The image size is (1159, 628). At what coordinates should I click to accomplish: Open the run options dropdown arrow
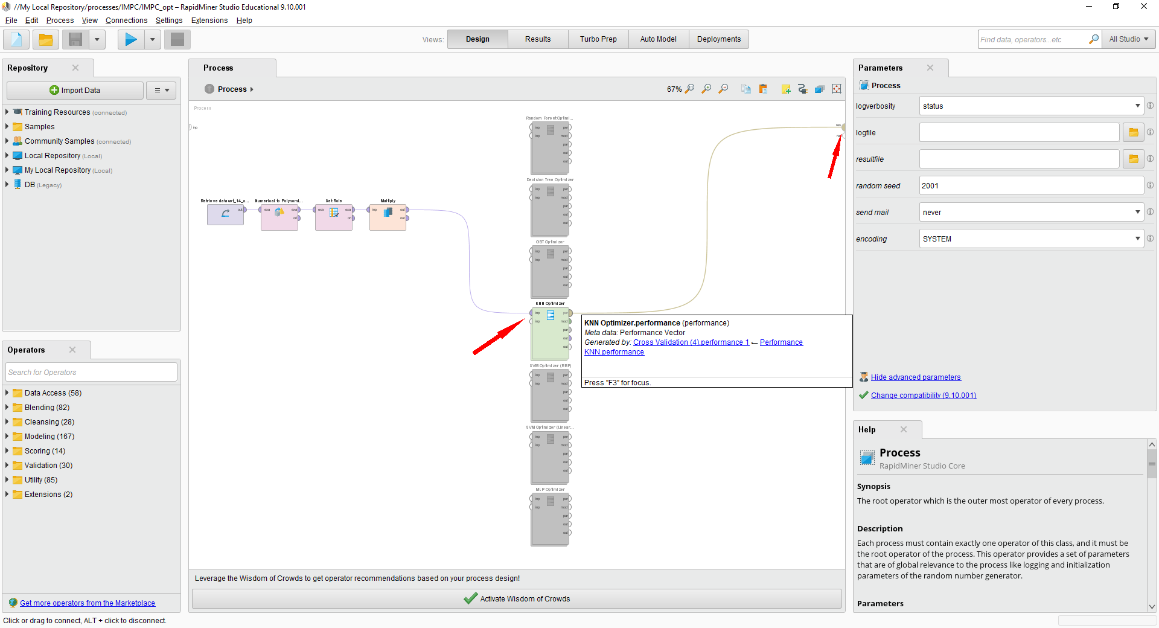click(152, 40)
